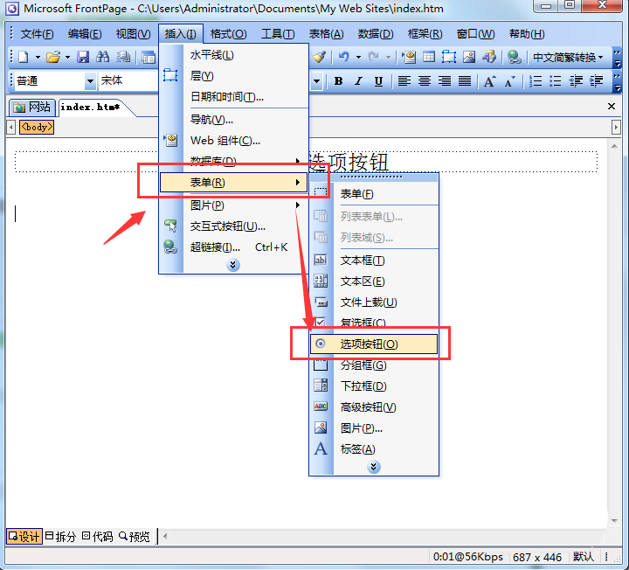The width and height of the screenshot is (629, 570).
Task: Justify the text
Action: point(465,81)
